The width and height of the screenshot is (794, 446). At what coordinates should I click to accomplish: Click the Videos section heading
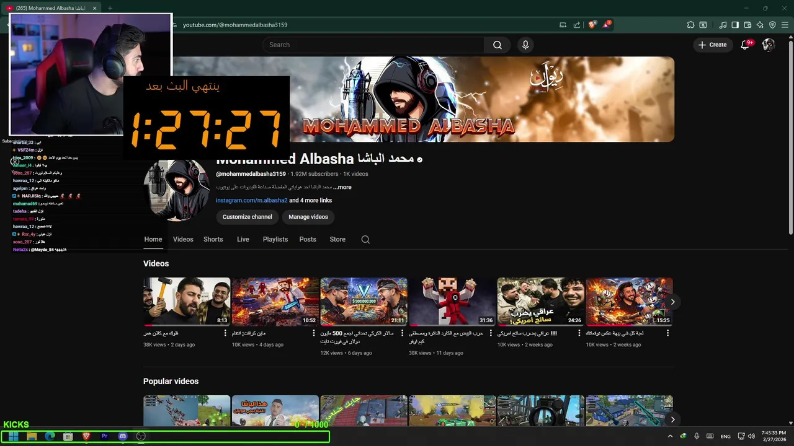(x=156, y=263)
